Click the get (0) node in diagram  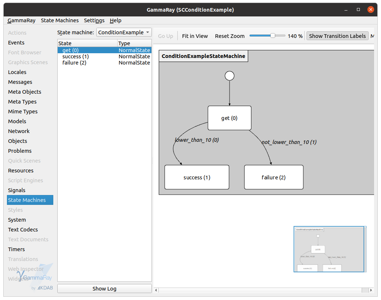click(x=230, y=118)
